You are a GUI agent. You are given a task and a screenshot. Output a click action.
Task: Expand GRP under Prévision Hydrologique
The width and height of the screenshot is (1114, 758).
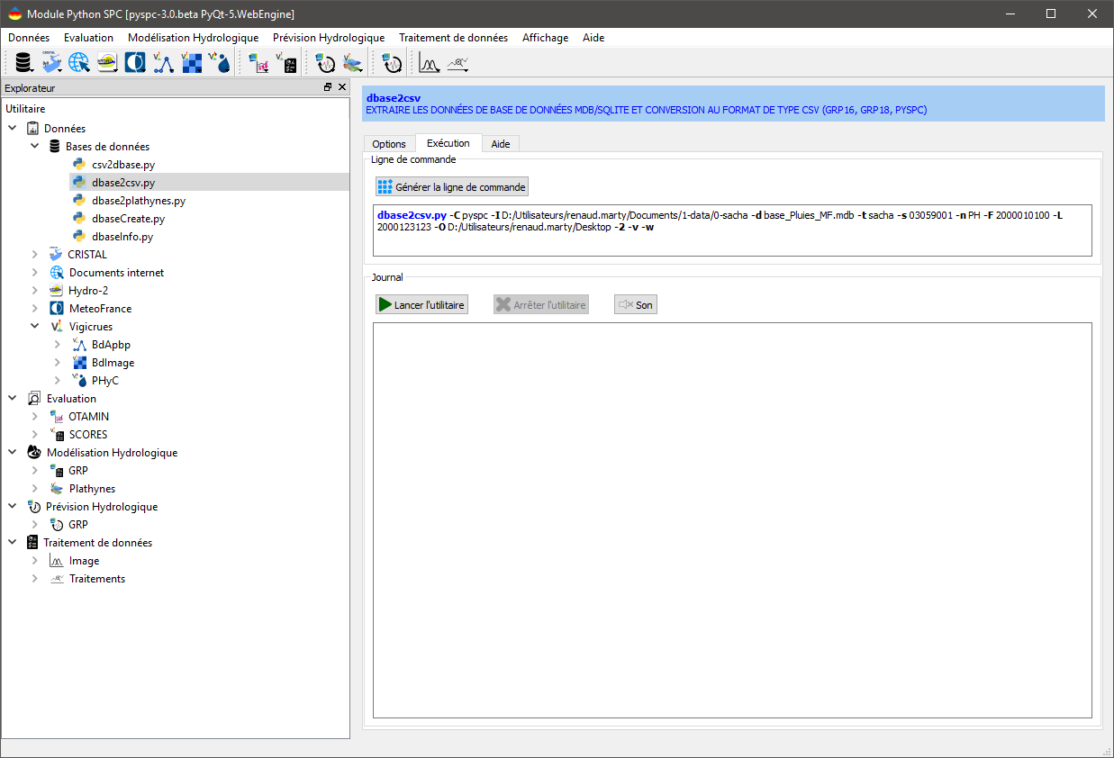click(35, 525)
